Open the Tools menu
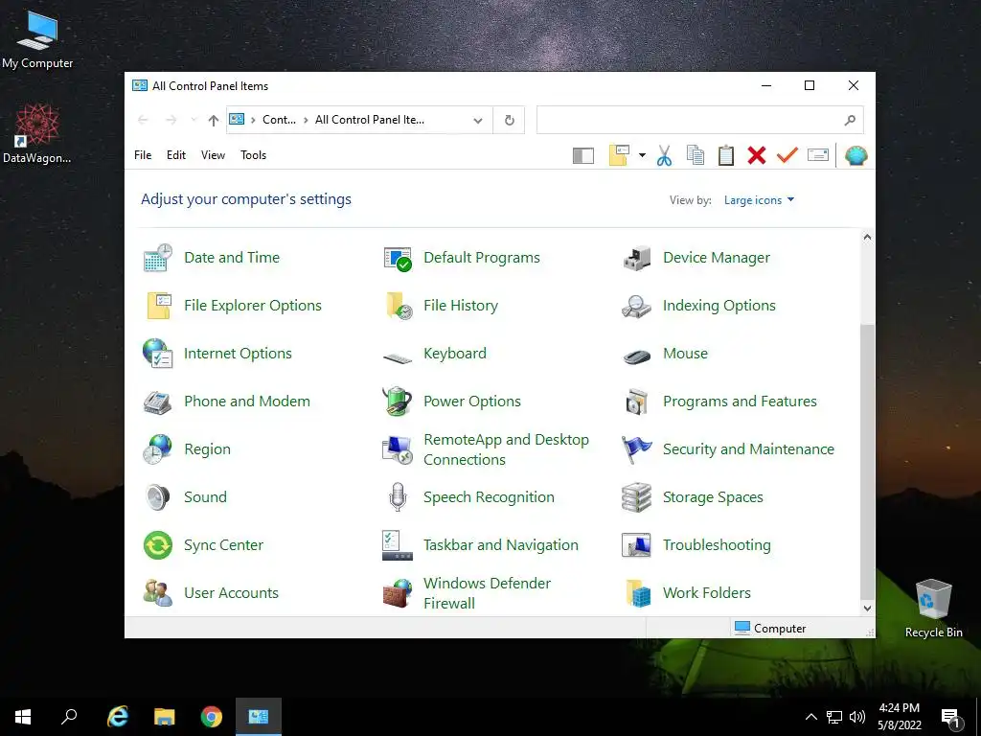This screenshot has height=736, width=981. pos(253,155)
